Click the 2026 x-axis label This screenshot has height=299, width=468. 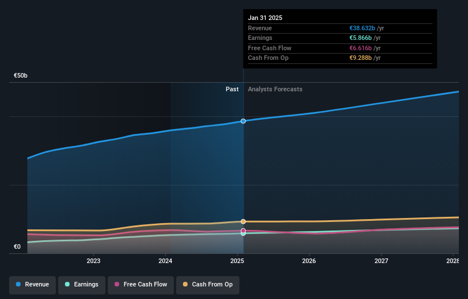point(309,261)
